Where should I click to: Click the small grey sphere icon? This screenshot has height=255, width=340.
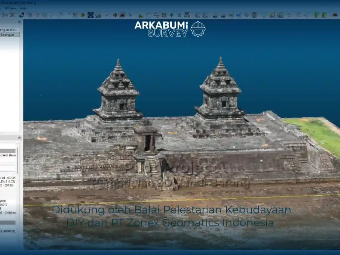[247, 15]
